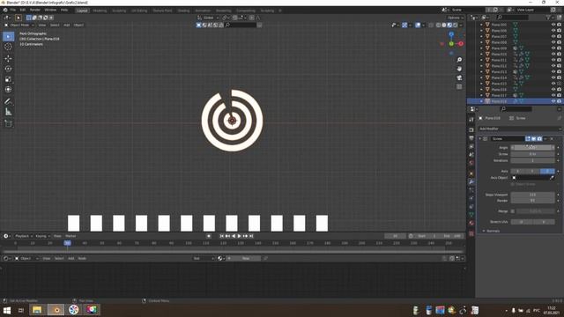Open the Active Tool properties tab
The width and height of the screenshot is (564, 317).
click(471, 120)
